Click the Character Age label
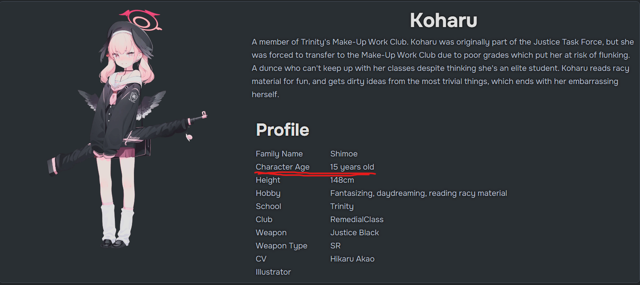The width and height of the screenshot is (640, 285). [282, 167]
